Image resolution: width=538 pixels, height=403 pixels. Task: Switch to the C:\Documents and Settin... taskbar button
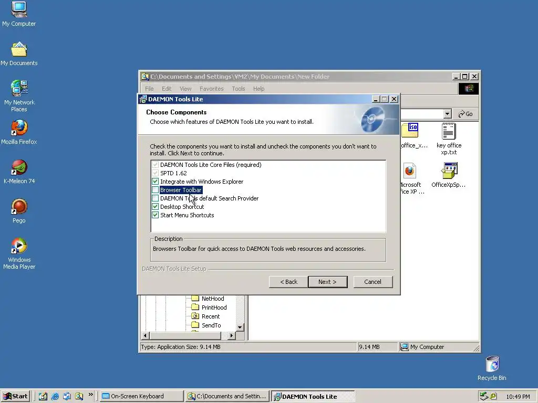pos(227,396)
